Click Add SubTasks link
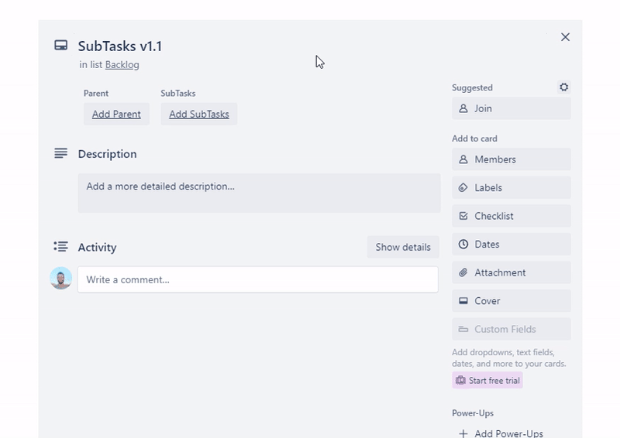Screen dimensions: 620x438 click(x=199, y=114)
